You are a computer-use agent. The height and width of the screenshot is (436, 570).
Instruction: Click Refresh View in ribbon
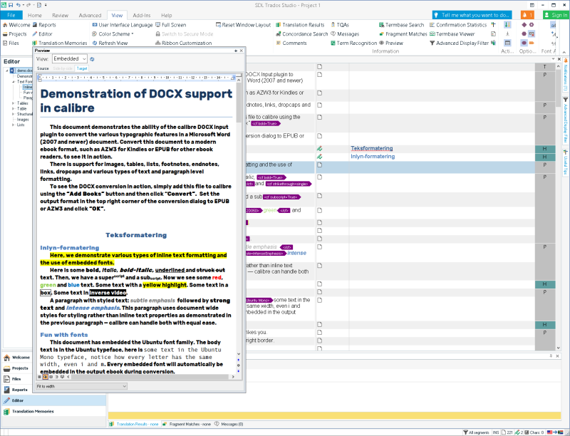pos(110,43)
